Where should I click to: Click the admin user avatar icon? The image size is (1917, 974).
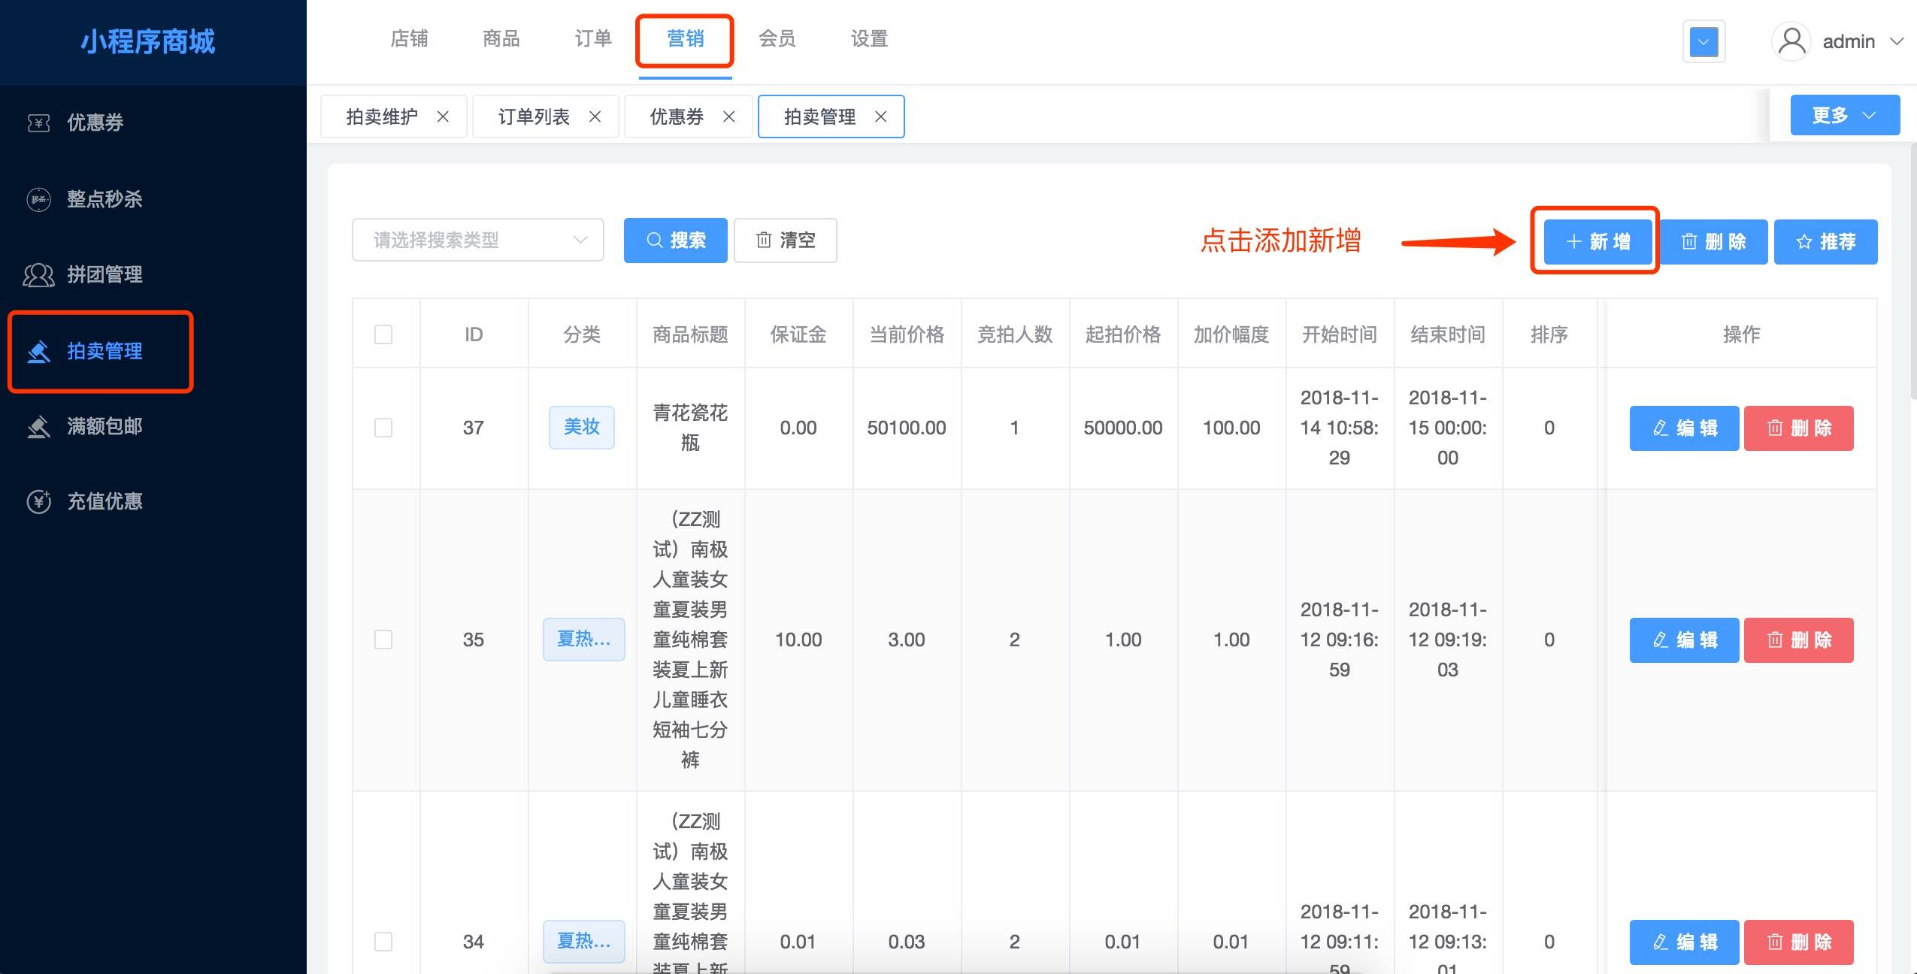click(x=1791, y=42)
